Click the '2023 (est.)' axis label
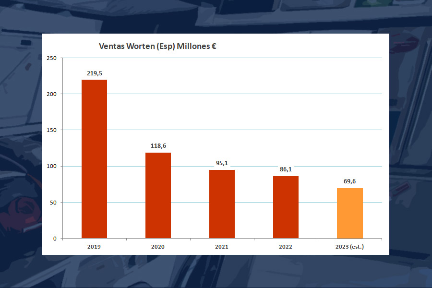 point(349,247)
